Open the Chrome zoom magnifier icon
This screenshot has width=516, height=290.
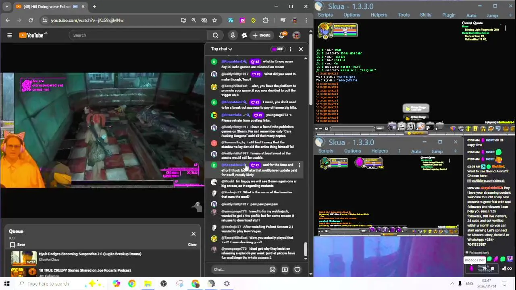pos(193,20)
